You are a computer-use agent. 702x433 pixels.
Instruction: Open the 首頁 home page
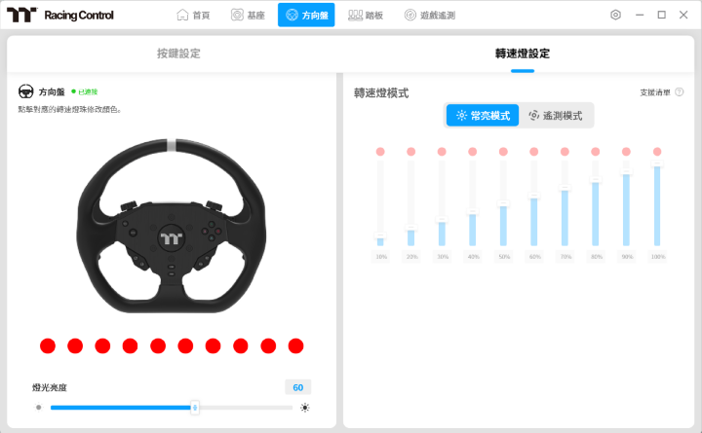tap(193, 16)
